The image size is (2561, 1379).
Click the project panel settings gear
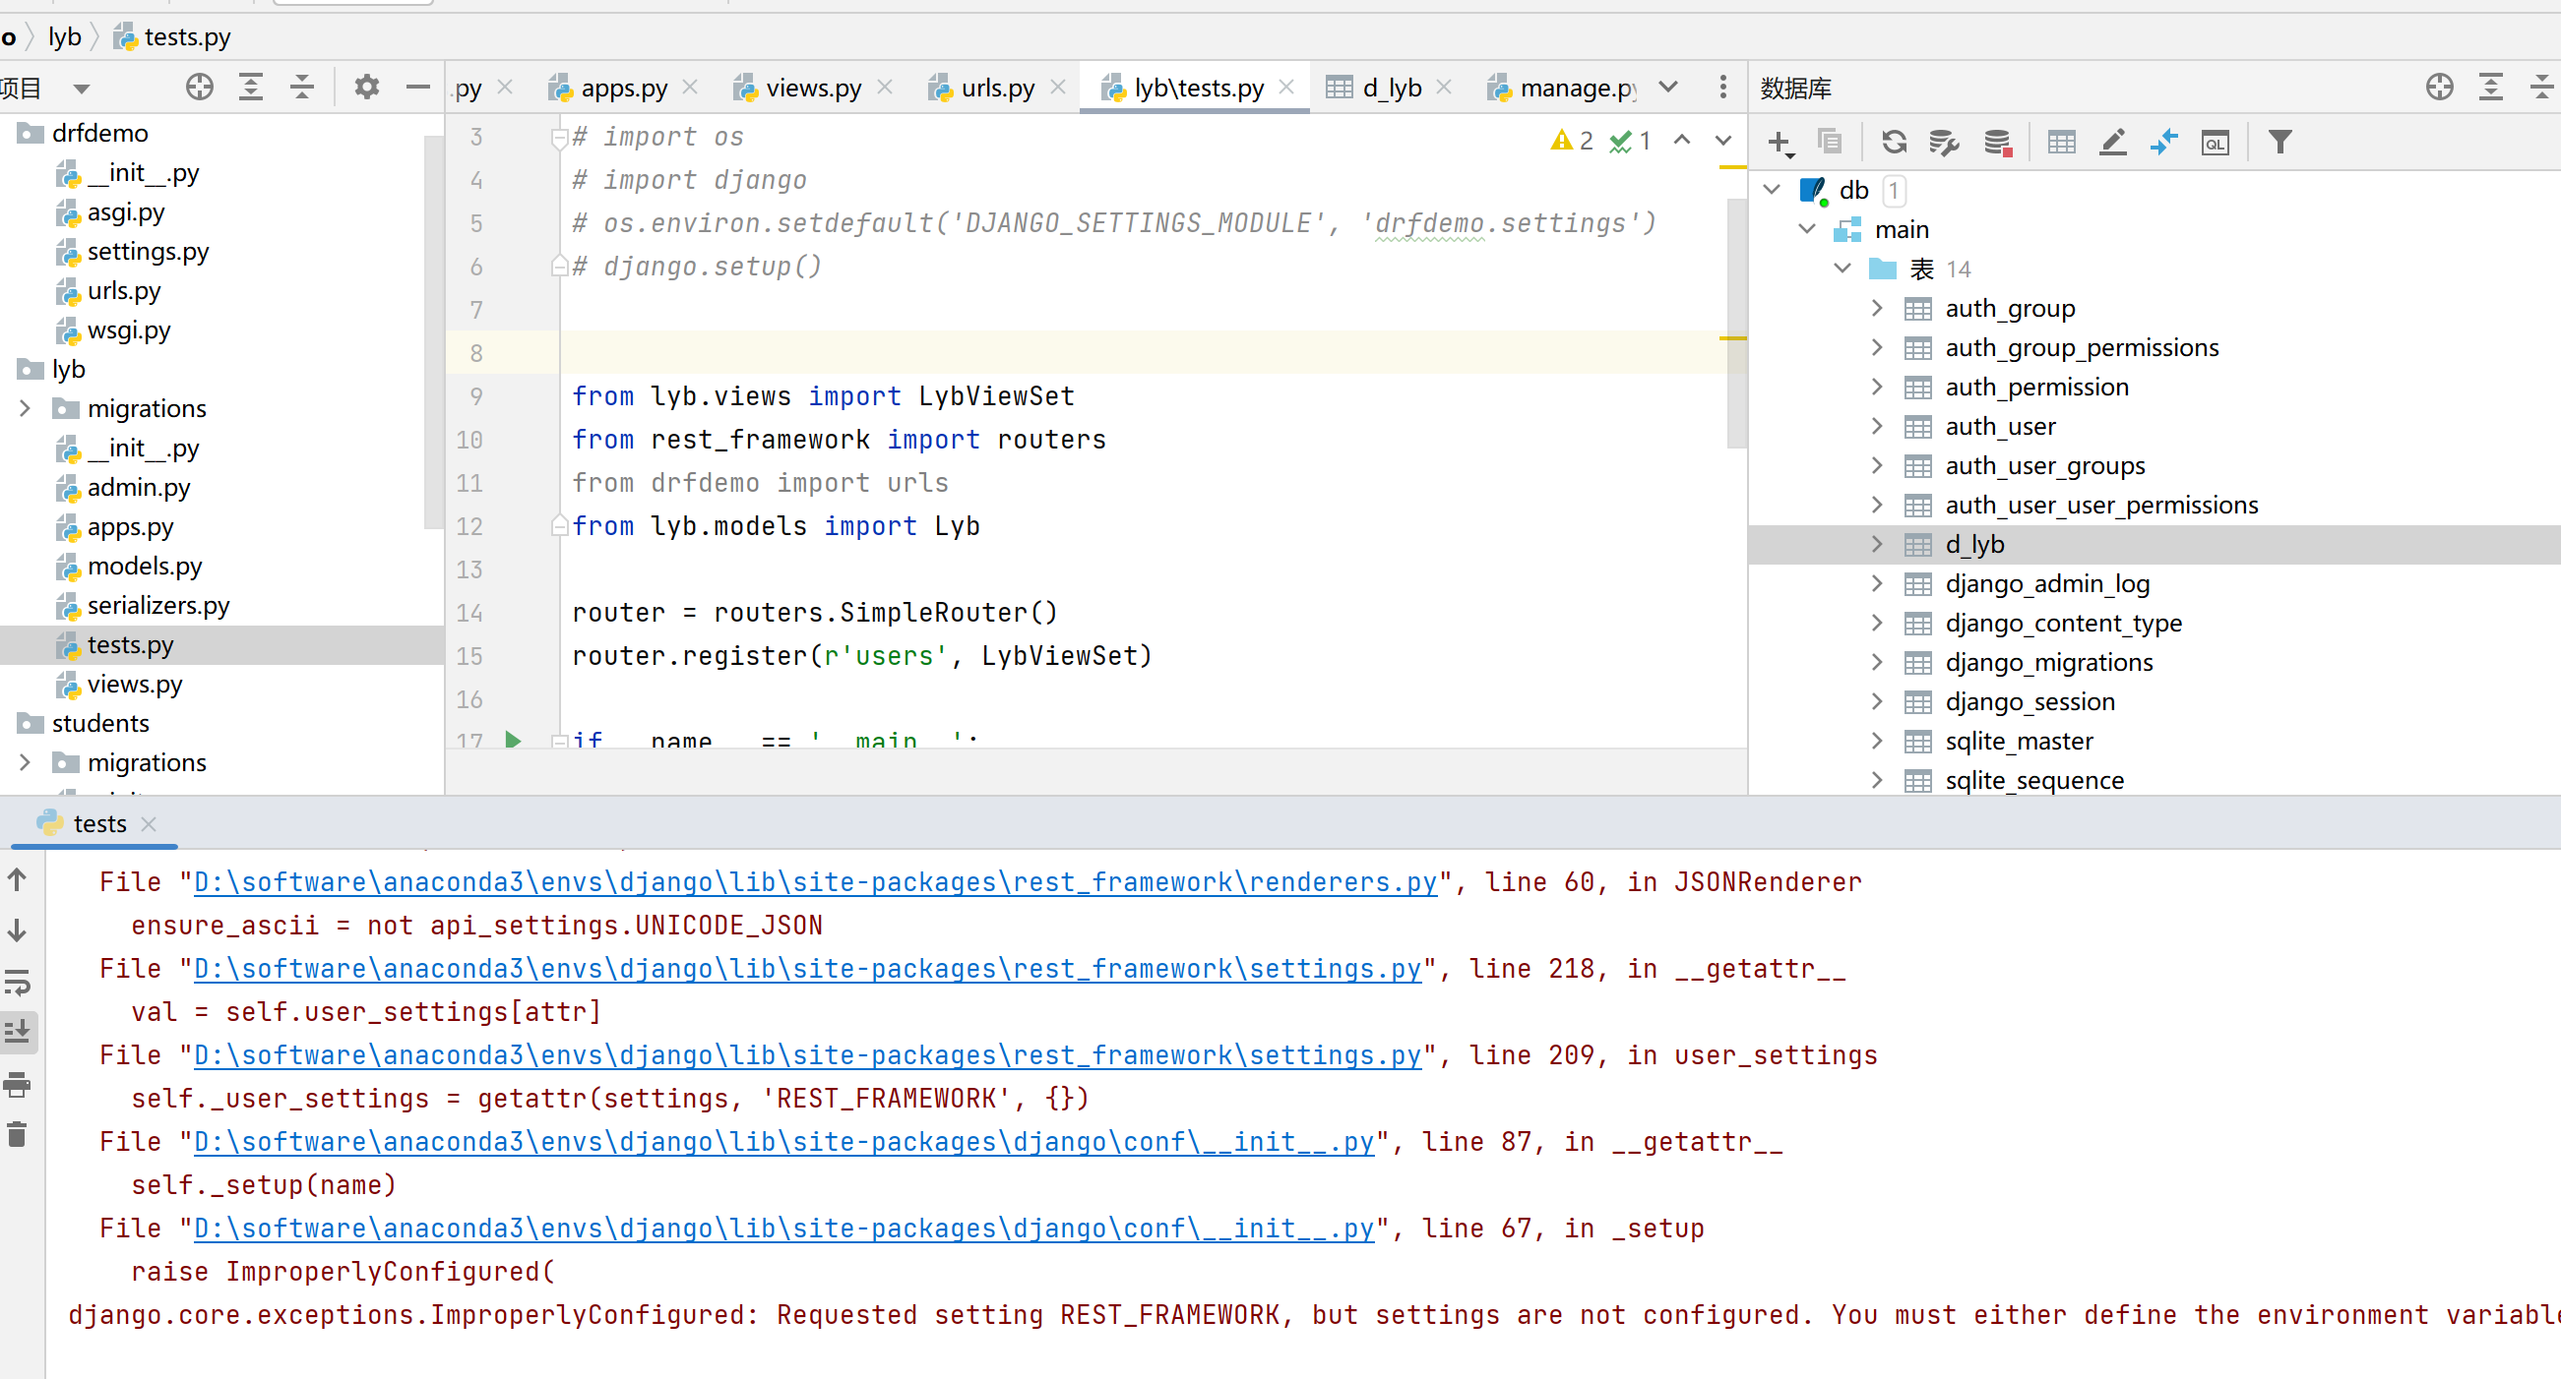tap(367, 88)
